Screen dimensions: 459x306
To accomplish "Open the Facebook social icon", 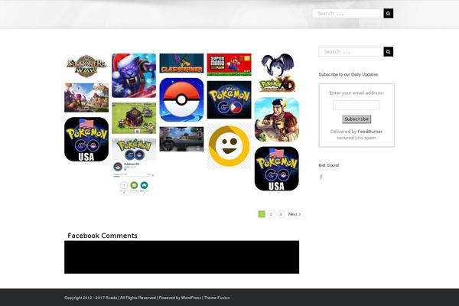I will (321, 177).
